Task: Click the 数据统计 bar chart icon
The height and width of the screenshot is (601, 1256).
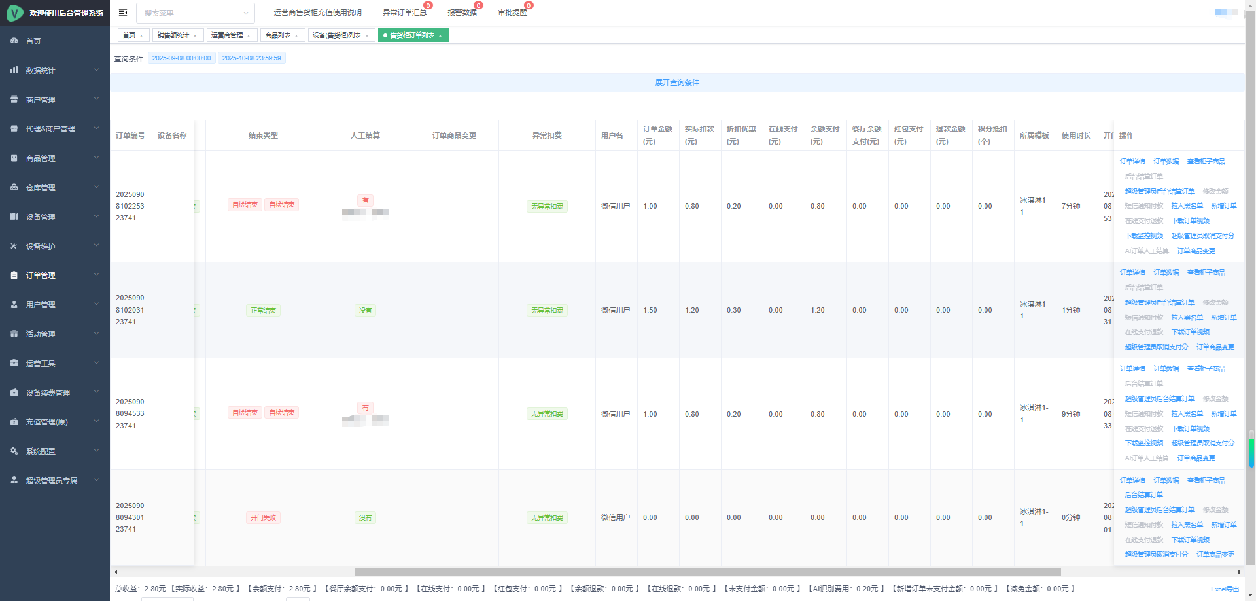Action: coord(14,70)
